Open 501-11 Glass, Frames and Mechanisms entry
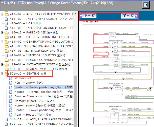This screenshot has height=127, width=154. click(41, 119)
